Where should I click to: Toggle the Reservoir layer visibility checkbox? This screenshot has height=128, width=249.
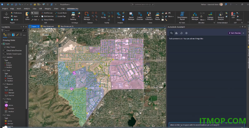(x=5, y=84)
